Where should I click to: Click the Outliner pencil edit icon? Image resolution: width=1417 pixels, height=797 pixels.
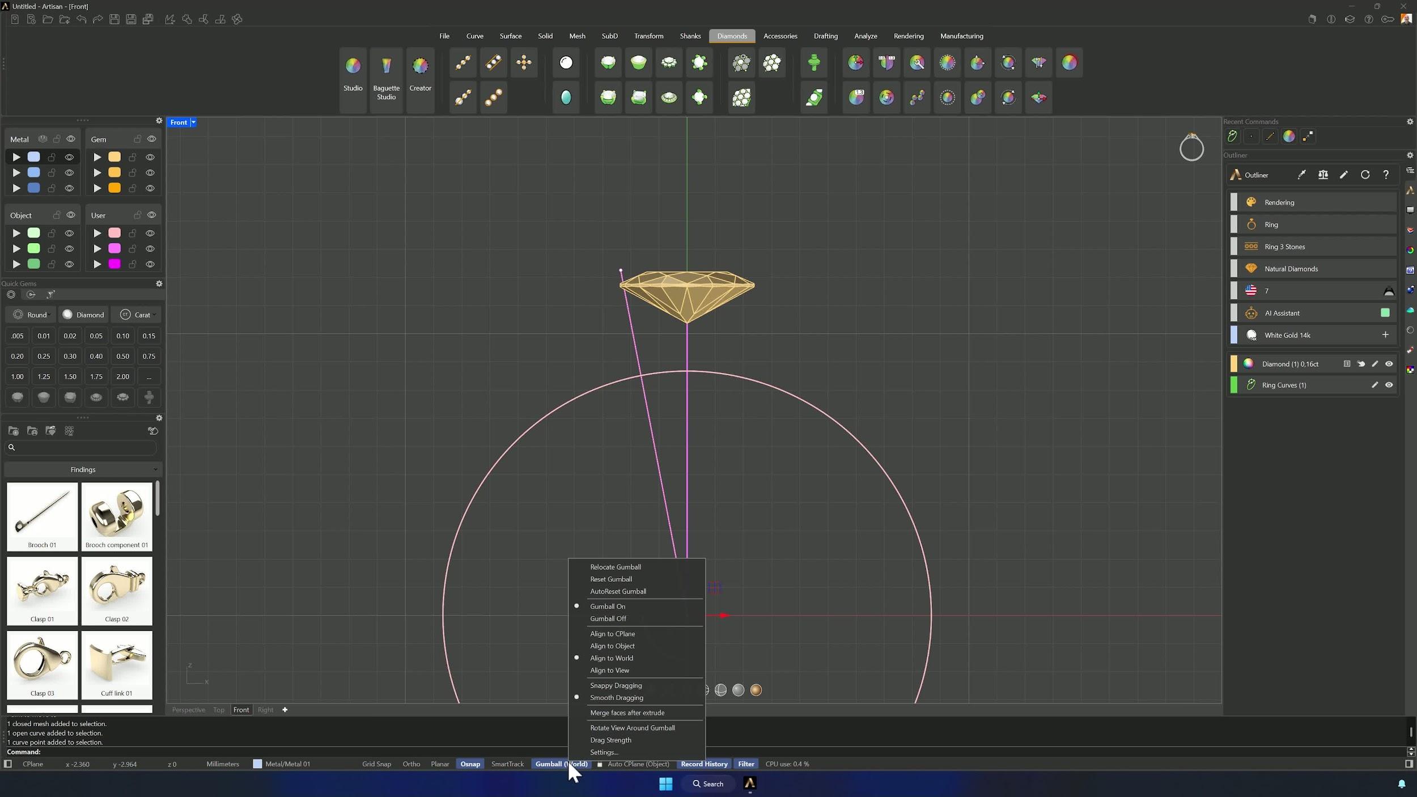[1344, 175]
